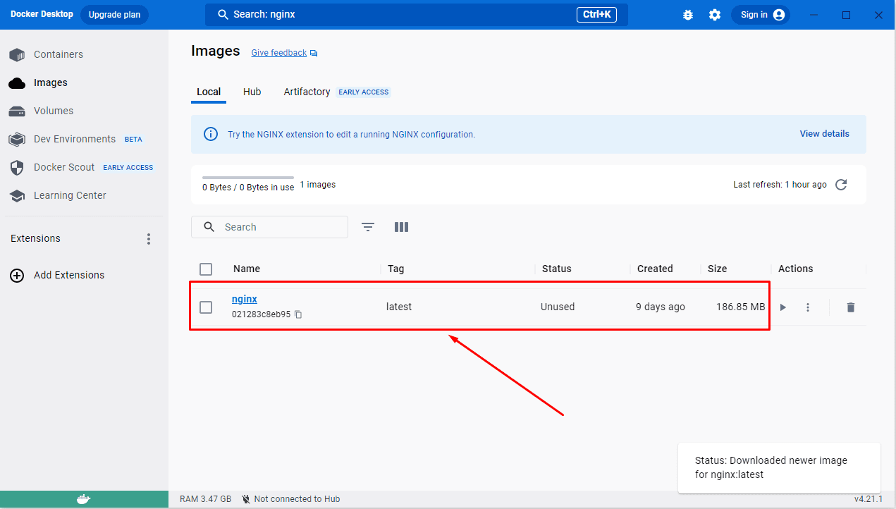Switch to the Hub tab

pos(252,92)
